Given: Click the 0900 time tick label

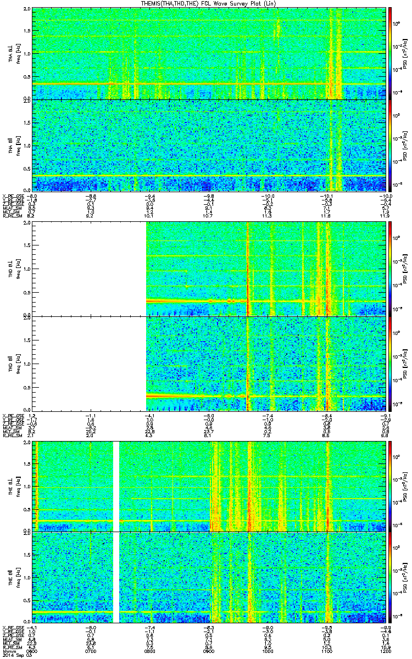Looking at the screenshot, I should point(209,651).
